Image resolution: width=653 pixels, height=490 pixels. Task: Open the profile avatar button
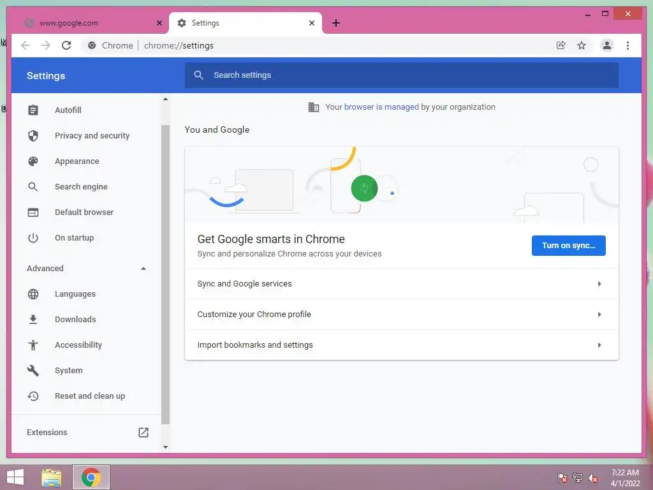click(607, 45)
